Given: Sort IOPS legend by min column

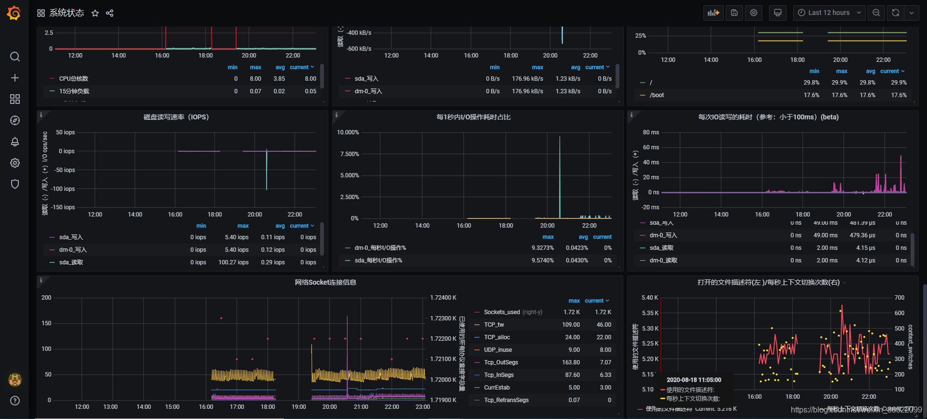Looking at the screenshot, I should (x=201, y=226).
